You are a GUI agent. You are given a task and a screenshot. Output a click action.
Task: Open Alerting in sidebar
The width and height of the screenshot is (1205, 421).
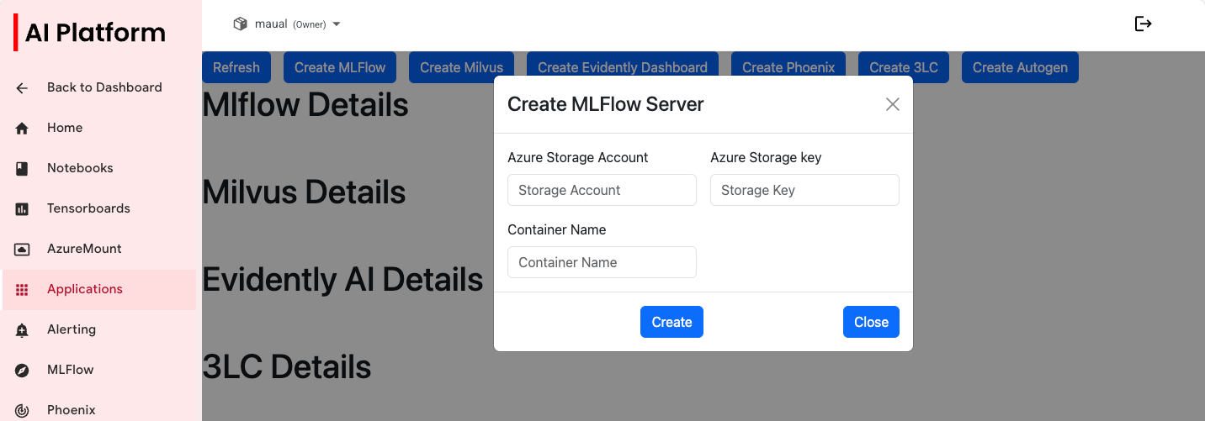pyautogui.click(x=100, y=329)
